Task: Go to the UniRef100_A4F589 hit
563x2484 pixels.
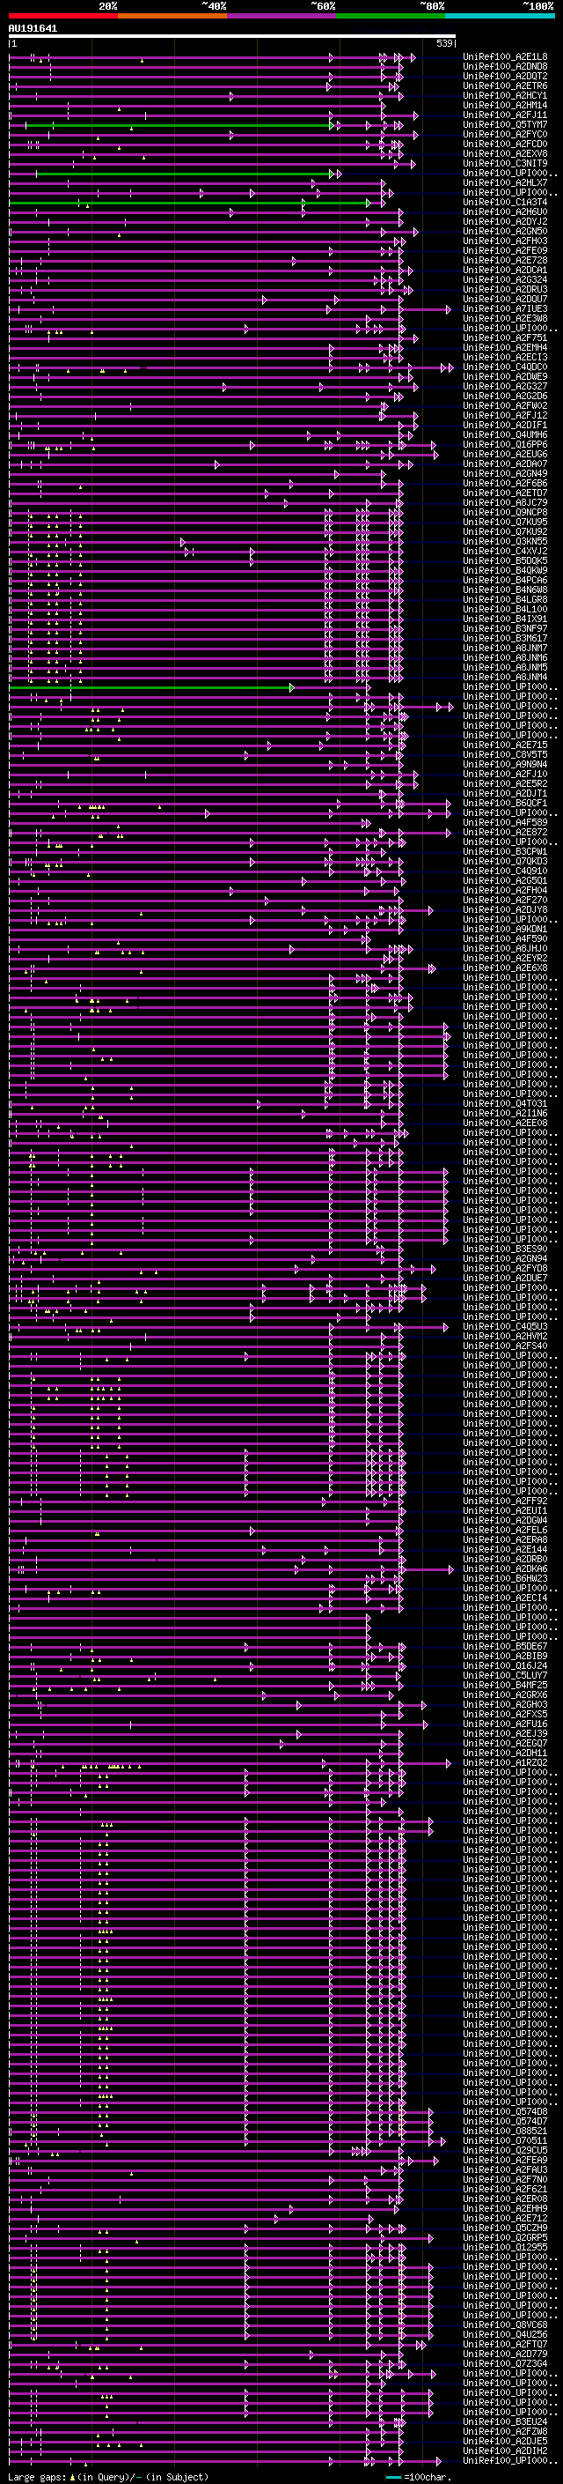Action: 505,822
